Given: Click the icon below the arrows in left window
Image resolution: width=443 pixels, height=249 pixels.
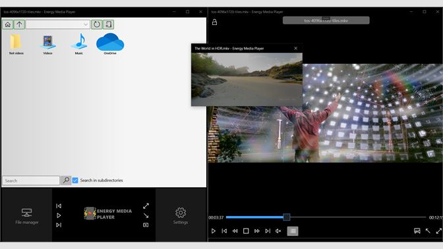Looking at the screenshot, I should [x=146, y=225].
